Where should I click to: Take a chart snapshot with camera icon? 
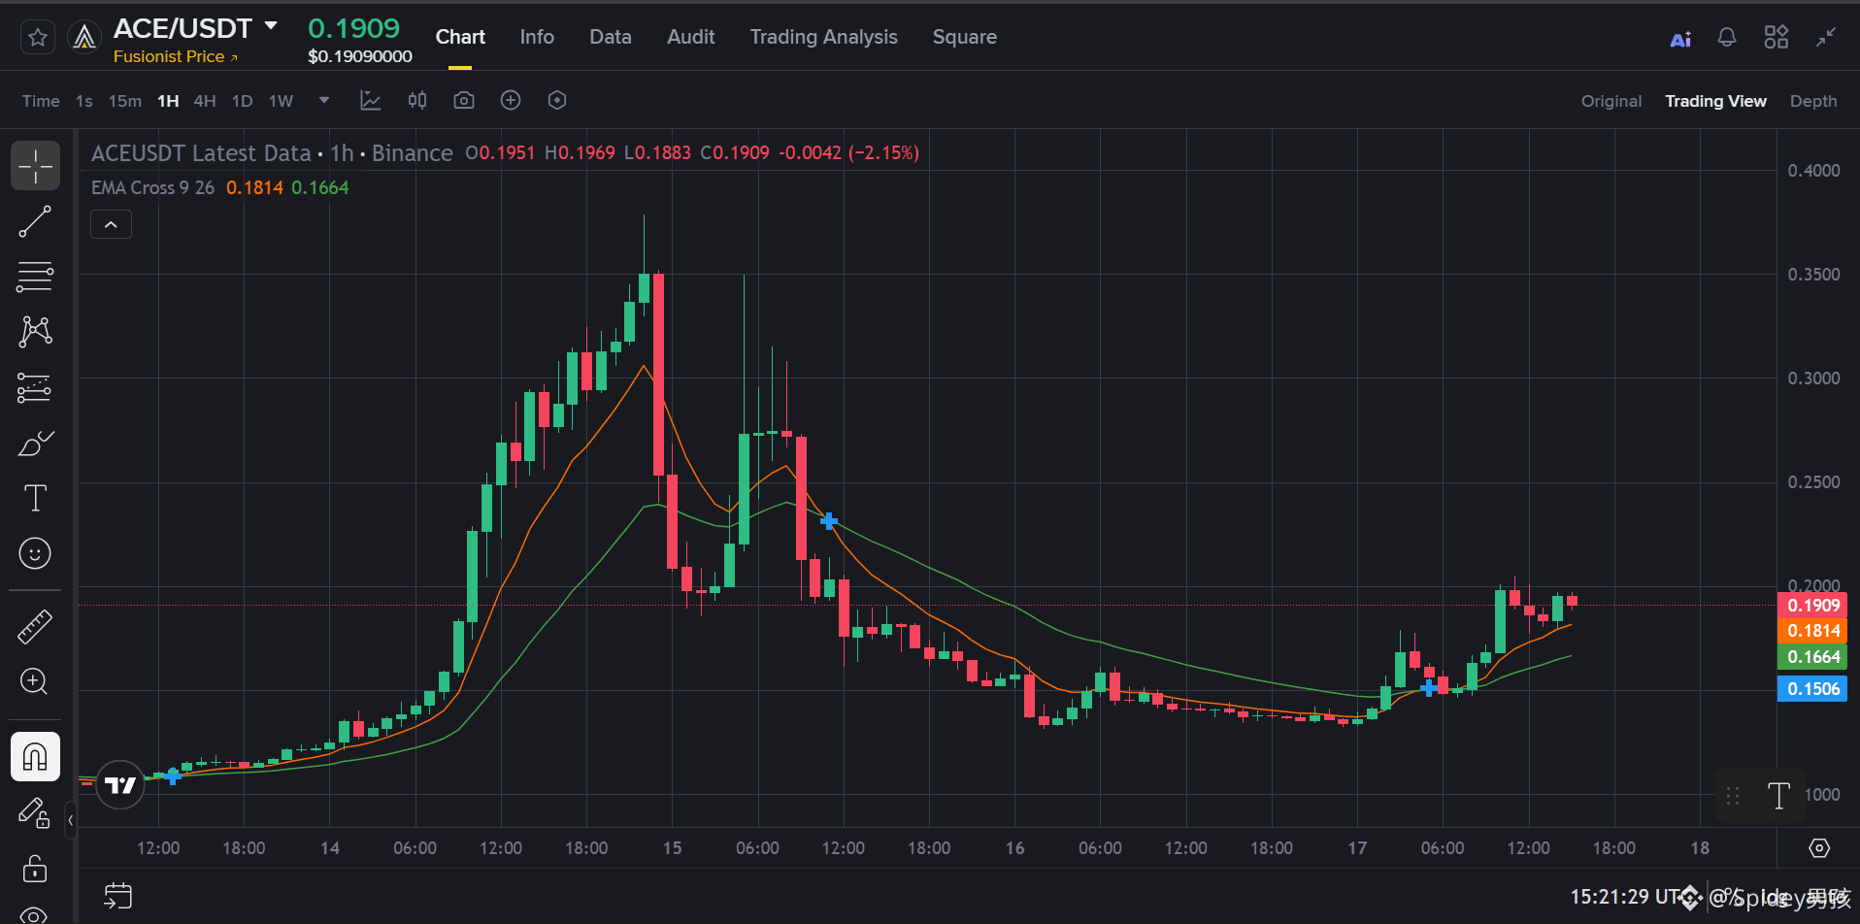click(x=464, y=100)
